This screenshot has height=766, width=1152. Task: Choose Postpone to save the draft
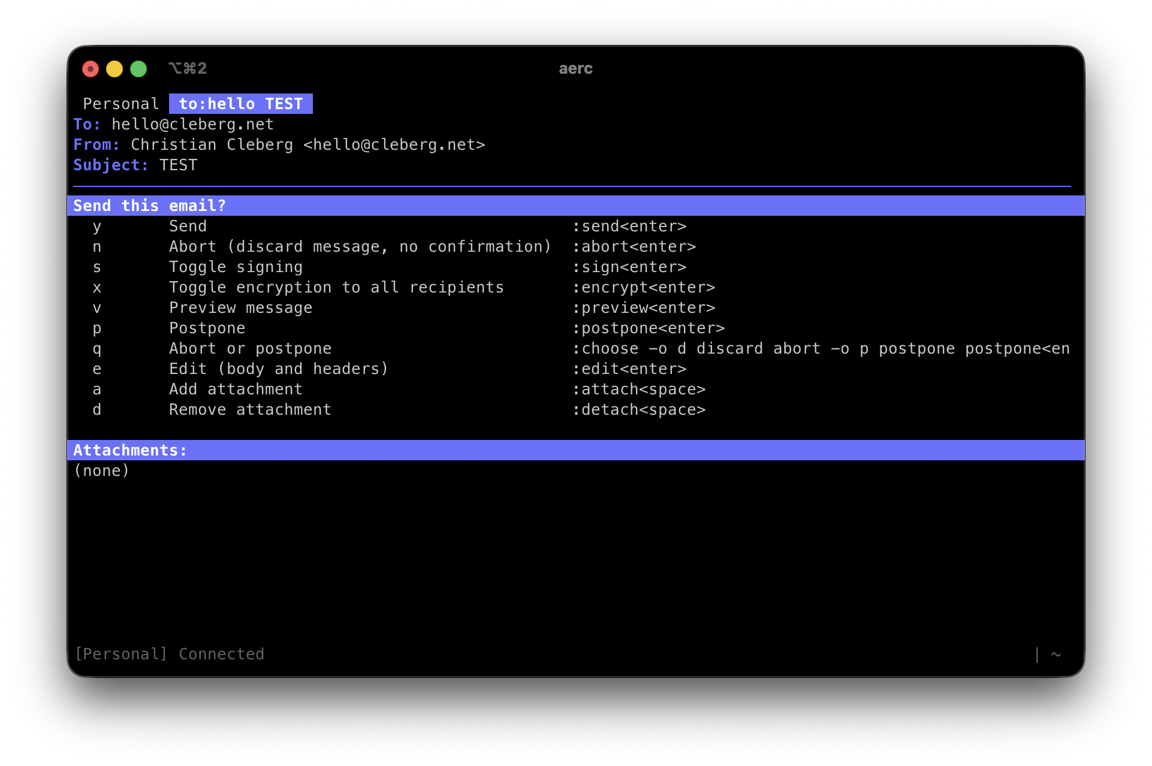click(206, 328)
